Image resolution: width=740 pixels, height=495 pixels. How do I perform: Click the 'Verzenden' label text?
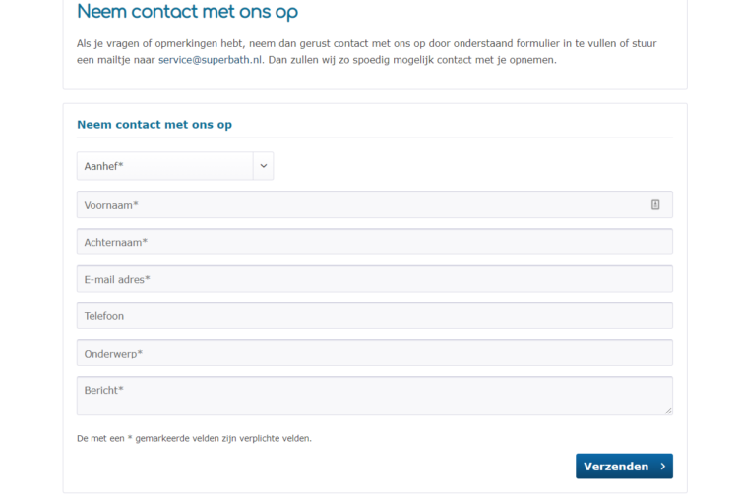pos(616,466)
